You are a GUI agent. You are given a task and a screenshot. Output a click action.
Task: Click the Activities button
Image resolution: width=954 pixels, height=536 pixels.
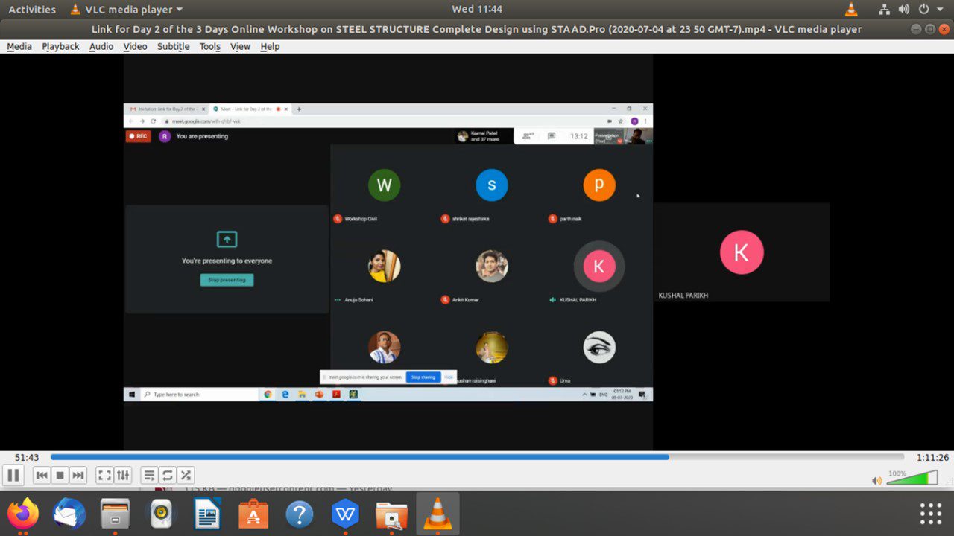32,10
